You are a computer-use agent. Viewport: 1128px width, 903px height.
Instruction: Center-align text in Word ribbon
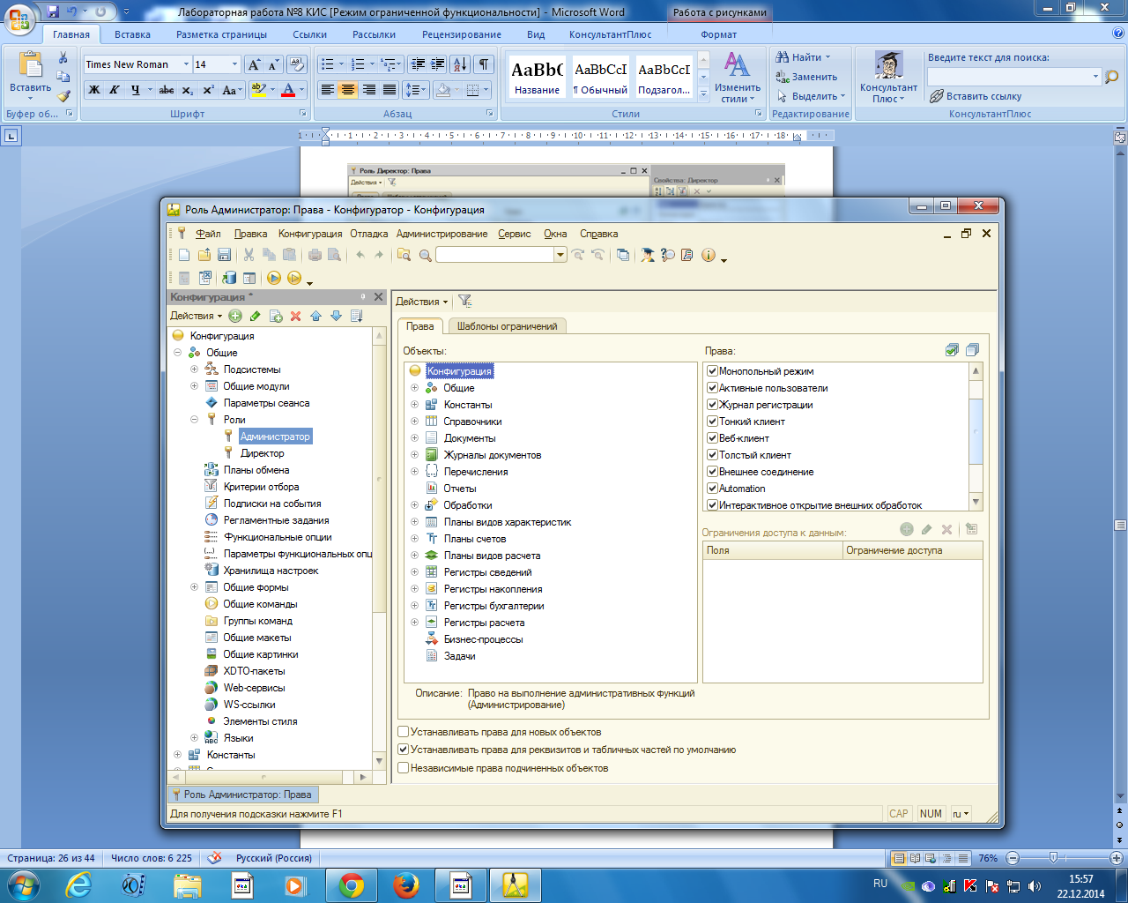[348, 90]
